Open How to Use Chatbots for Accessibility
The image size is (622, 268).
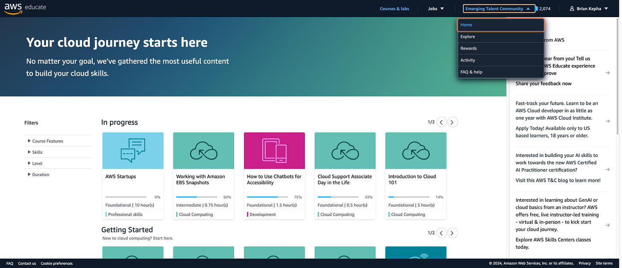coord(274,180)
